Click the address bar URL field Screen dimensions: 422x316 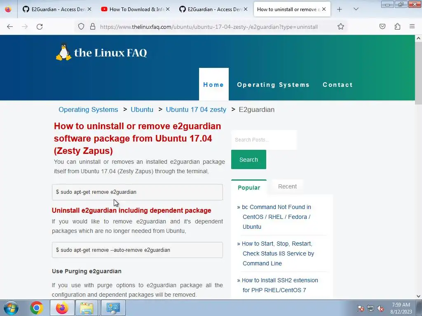[x=209, y=27]
